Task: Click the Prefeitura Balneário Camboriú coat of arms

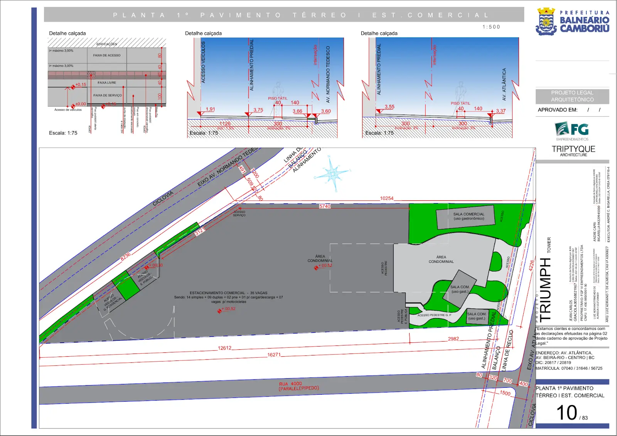Action: click(x=546, y=22)
